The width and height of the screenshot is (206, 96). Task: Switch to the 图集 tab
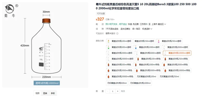(x=45, y=93)
